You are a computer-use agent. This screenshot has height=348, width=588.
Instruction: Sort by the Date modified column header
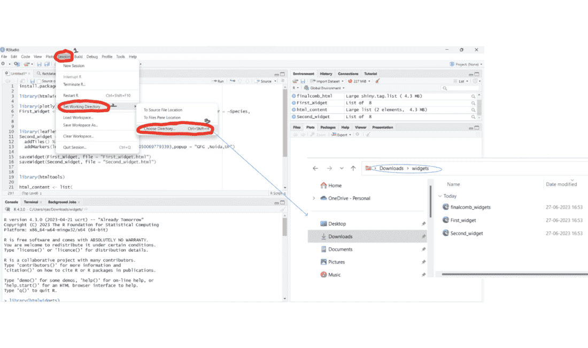pyautogui.click(x=561, y=184)
